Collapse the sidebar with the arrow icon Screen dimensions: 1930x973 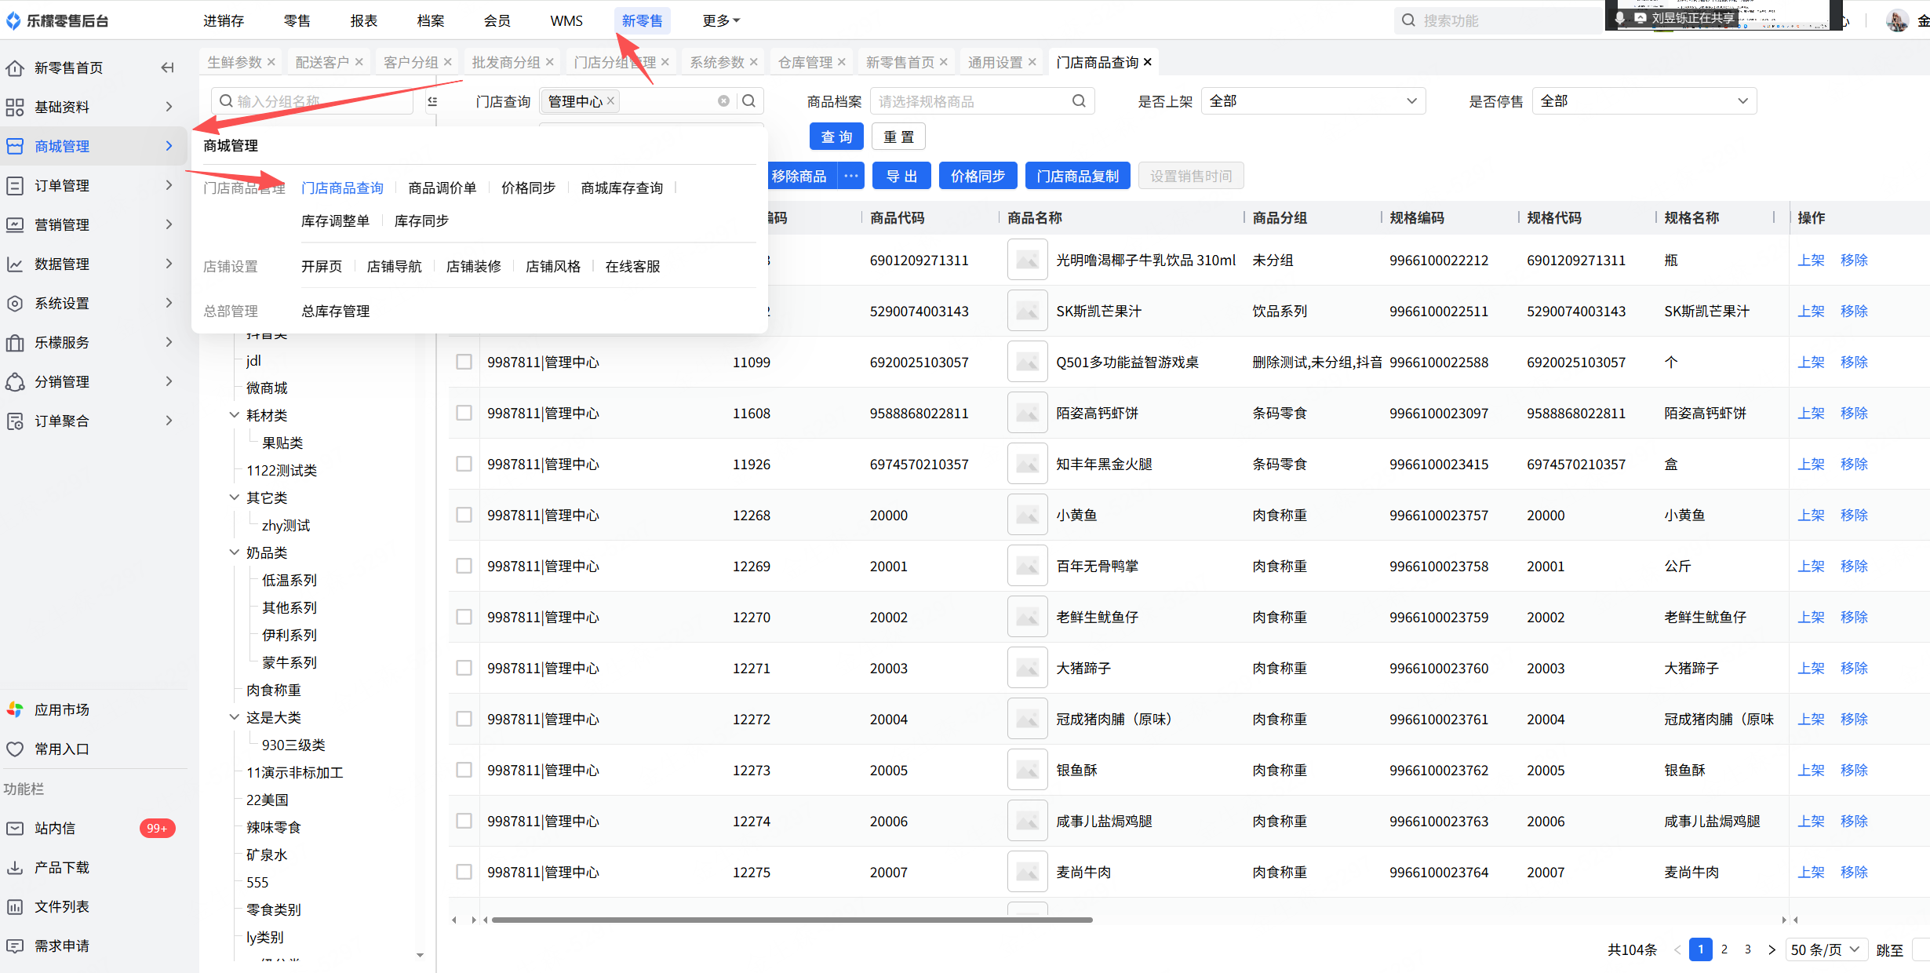point(167,67)
